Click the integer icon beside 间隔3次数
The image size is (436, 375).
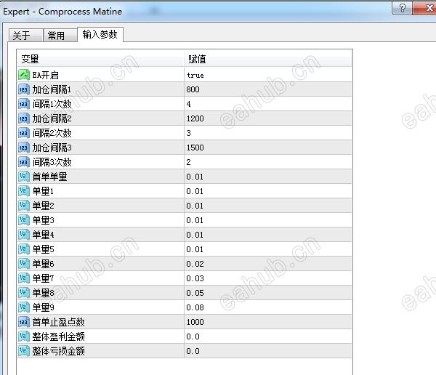[x=24, y=162]
